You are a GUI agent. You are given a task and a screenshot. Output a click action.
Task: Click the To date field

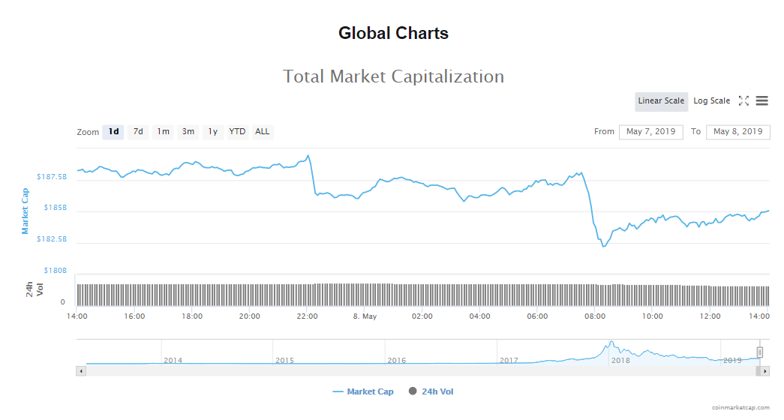738,132
